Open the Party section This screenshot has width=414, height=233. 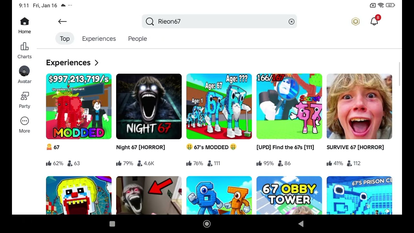[x=25, y=100]
